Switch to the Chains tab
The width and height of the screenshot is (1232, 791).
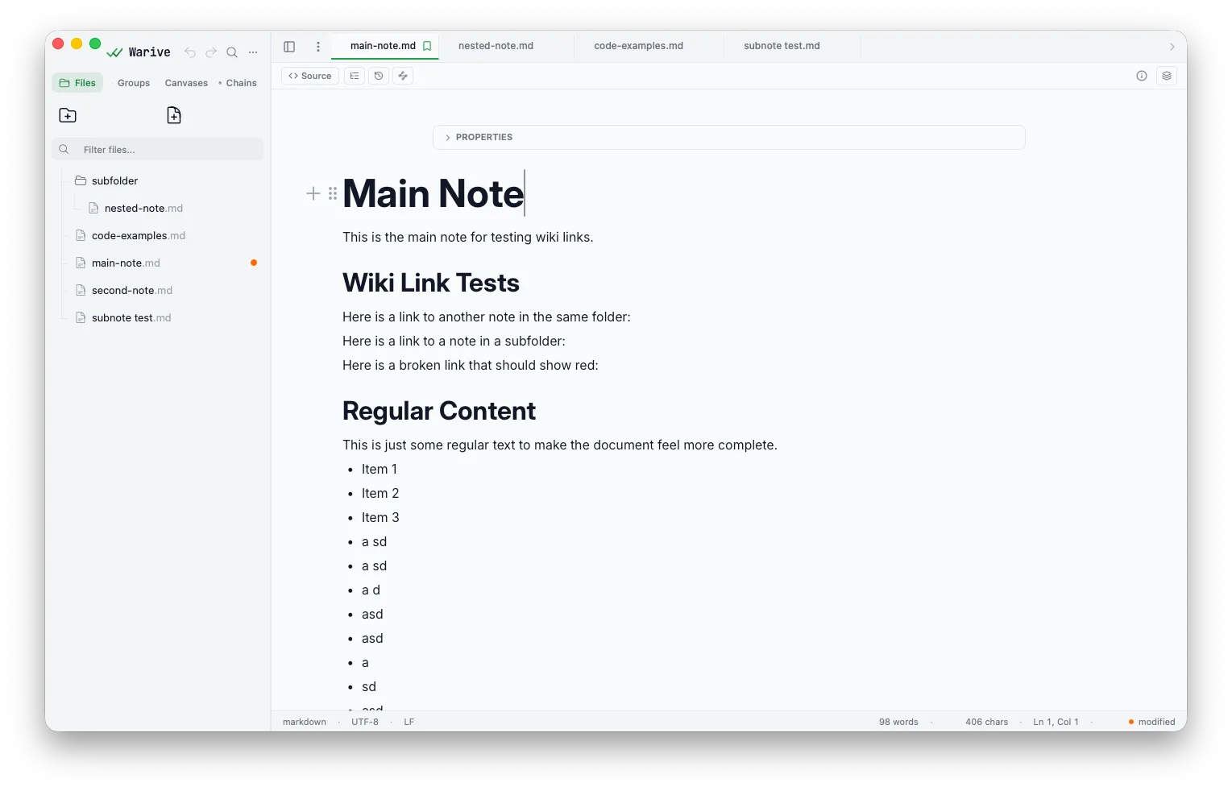[241, 83]
